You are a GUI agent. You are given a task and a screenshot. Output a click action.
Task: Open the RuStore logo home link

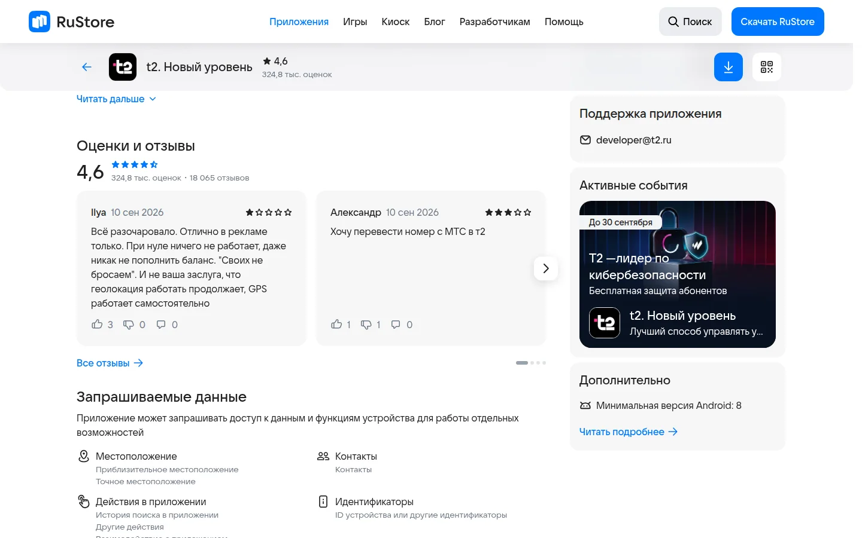tap(71, 22)
